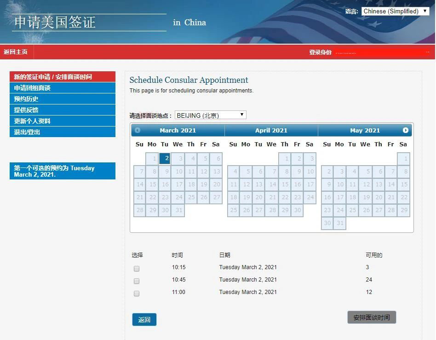Click the first available appointment notice box
The width and height of the screenshot is (436, 340).
63,171
